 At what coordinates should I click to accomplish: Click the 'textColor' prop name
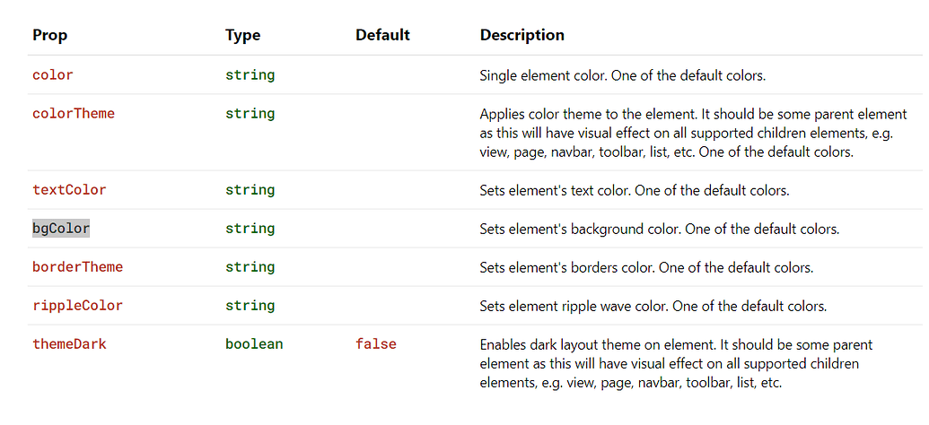tap(69, 190)
